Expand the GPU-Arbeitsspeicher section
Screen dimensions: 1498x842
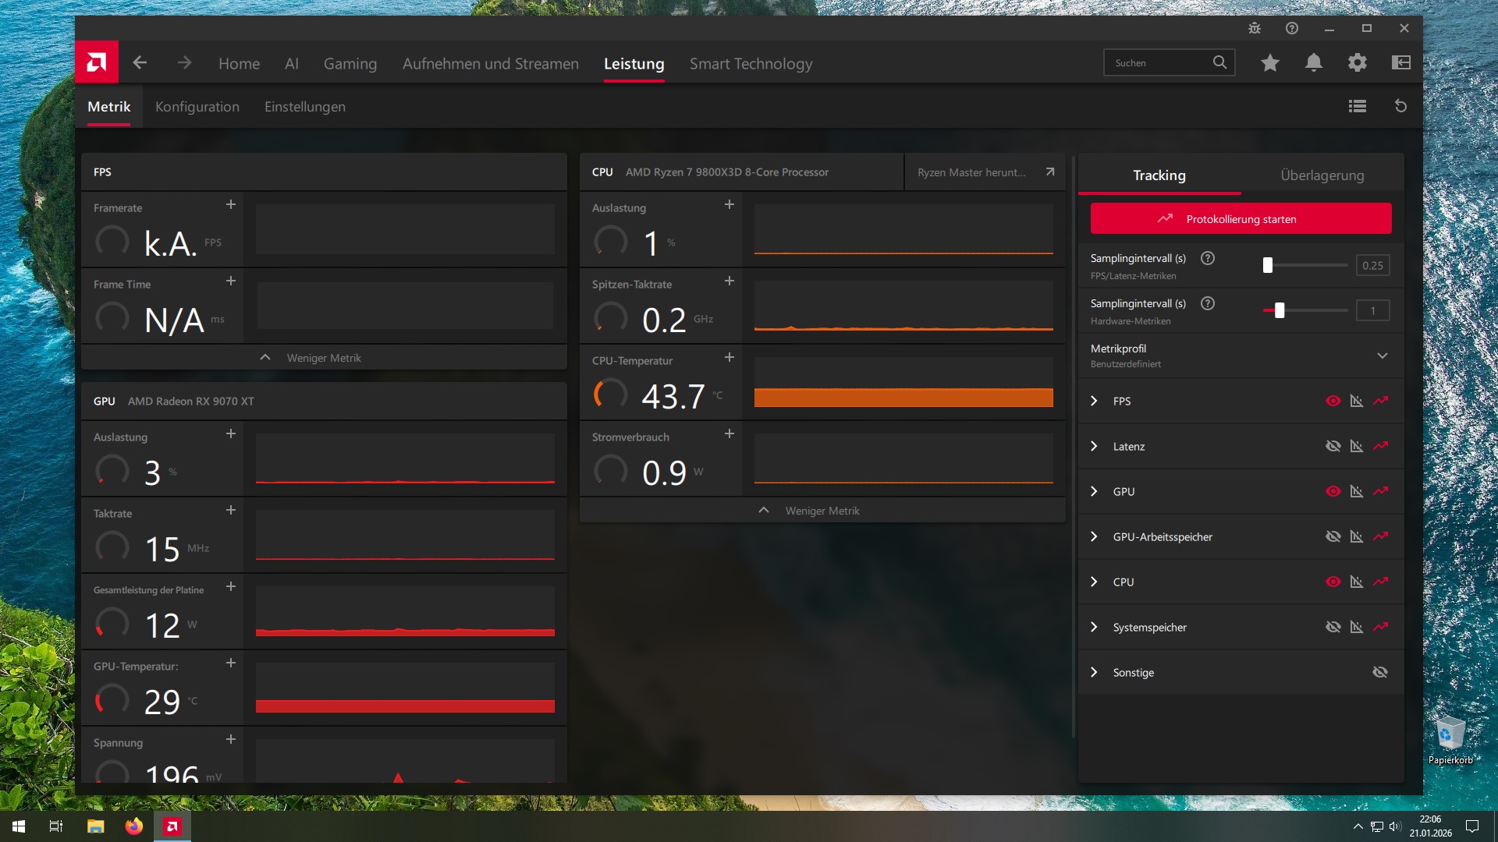pos(1094,536)
